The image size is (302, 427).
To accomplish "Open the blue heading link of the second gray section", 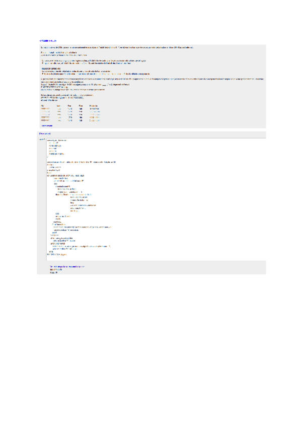I will (x=45, y=134).
